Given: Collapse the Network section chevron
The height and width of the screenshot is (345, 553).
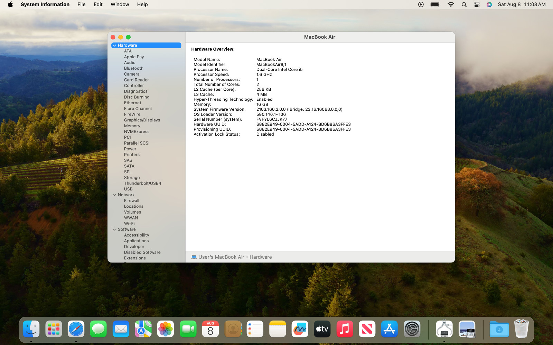Looking at the screenshot, I should (114, 195).
